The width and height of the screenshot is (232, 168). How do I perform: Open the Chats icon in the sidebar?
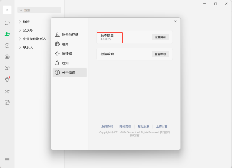click(7, 23)
